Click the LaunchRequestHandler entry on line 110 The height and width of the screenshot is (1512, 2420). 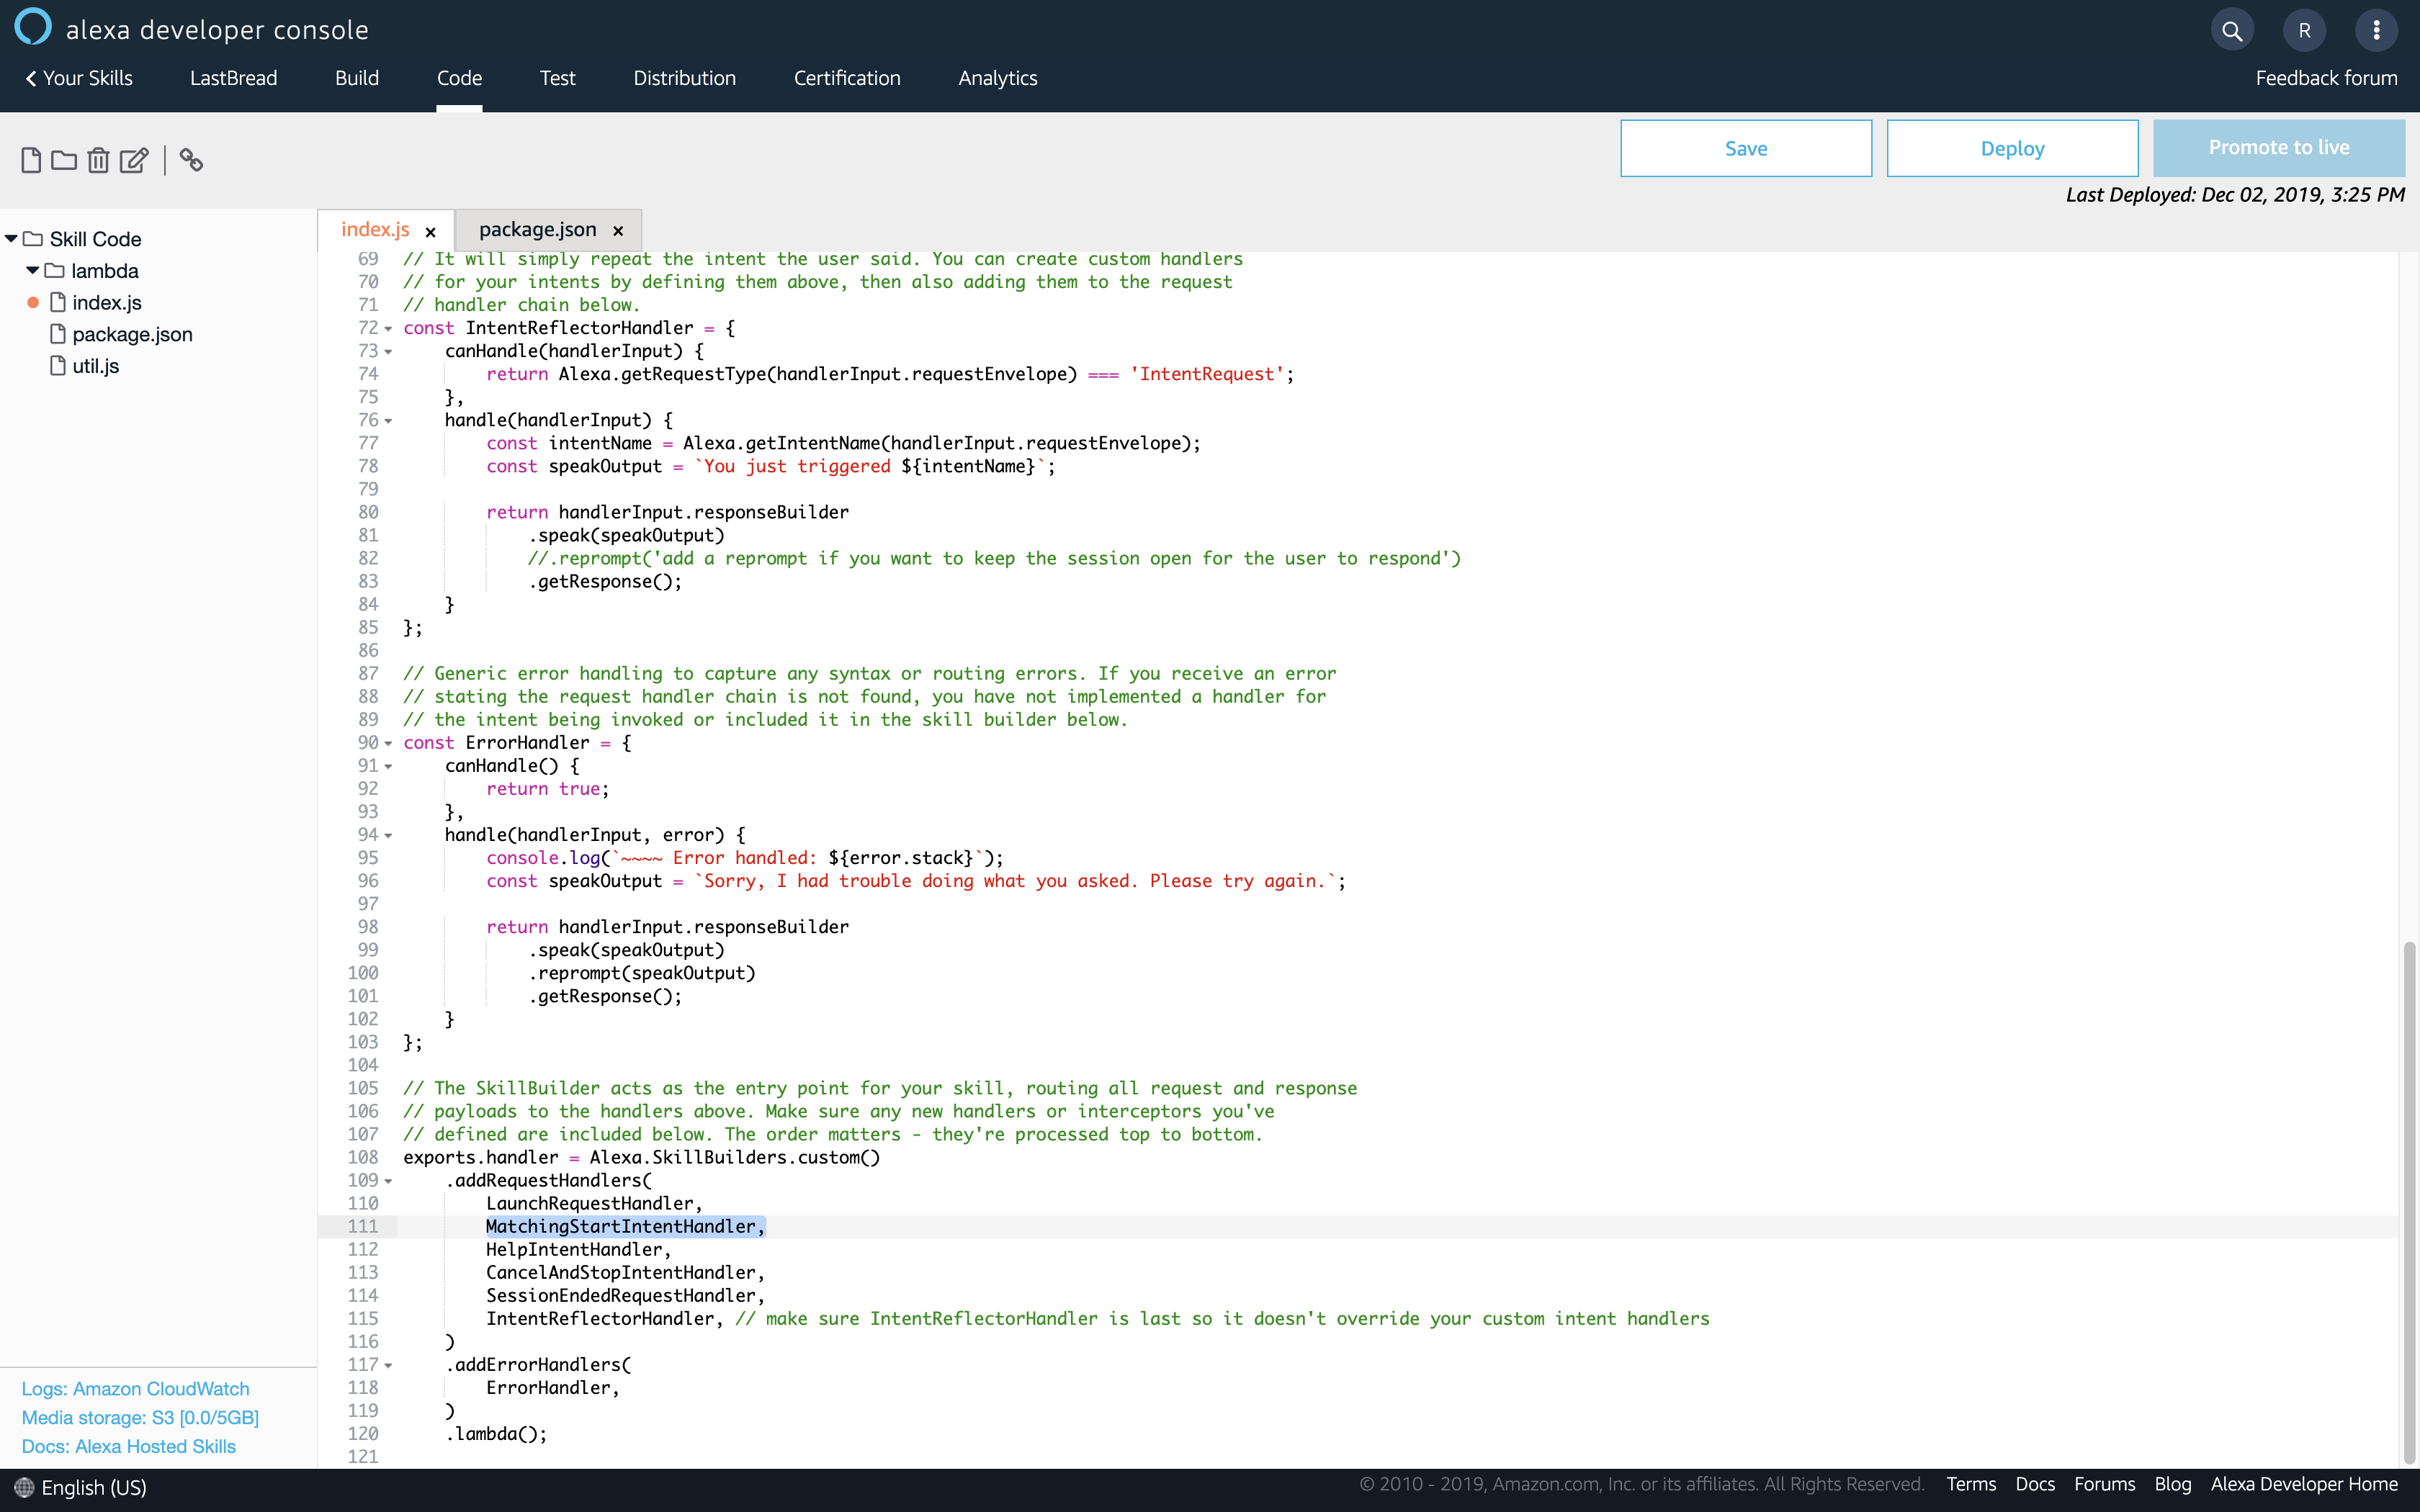[x=594, y=1204]
